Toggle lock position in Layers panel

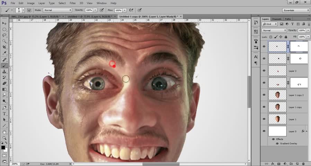281,37
